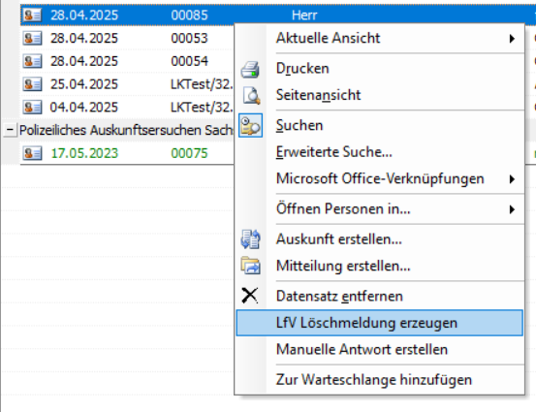Select the row dated 25.04.2025
This screenshot has width=536, height=412.
[x=127, y=84]
